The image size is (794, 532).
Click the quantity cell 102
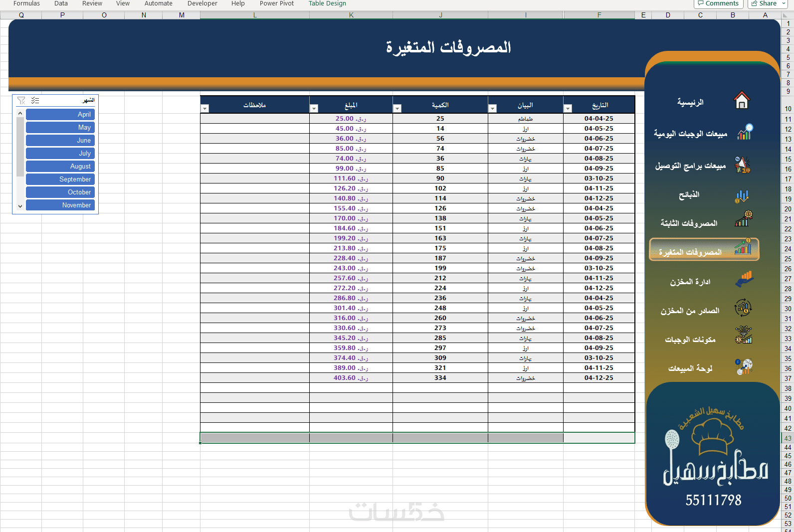click(440, 188)
